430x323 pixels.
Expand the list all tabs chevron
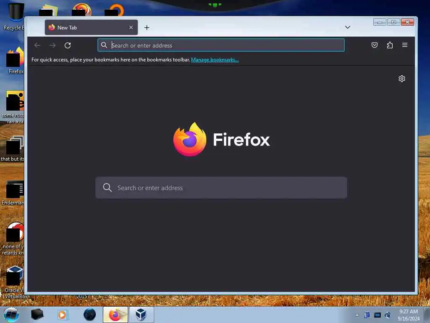pyautogui.click(x=347, y=27)
